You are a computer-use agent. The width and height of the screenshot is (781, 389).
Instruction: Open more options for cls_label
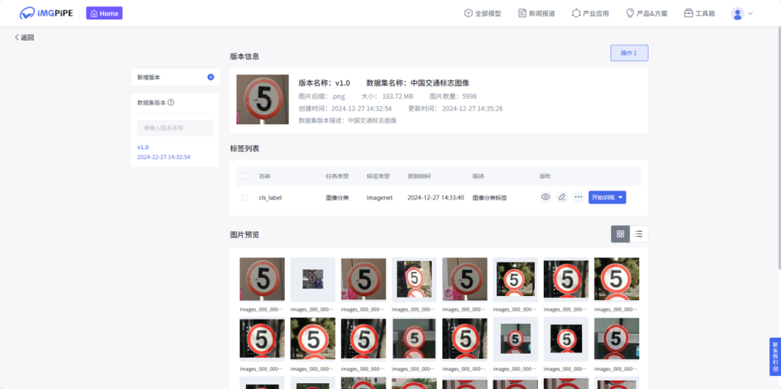click(578, 197)
